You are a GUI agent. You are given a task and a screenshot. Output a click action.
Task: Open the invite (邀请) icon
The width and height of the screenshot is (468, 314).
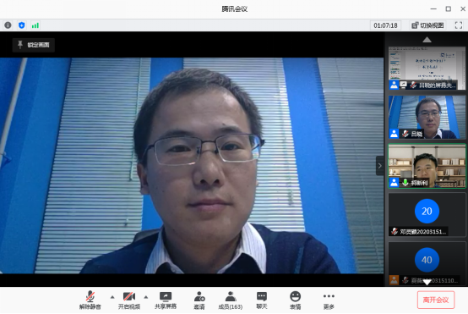[199, 300]
